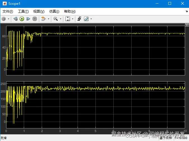Click the step back simulation icon
The width and height of the screenshot is (189, 141).
tap(16, 19)
